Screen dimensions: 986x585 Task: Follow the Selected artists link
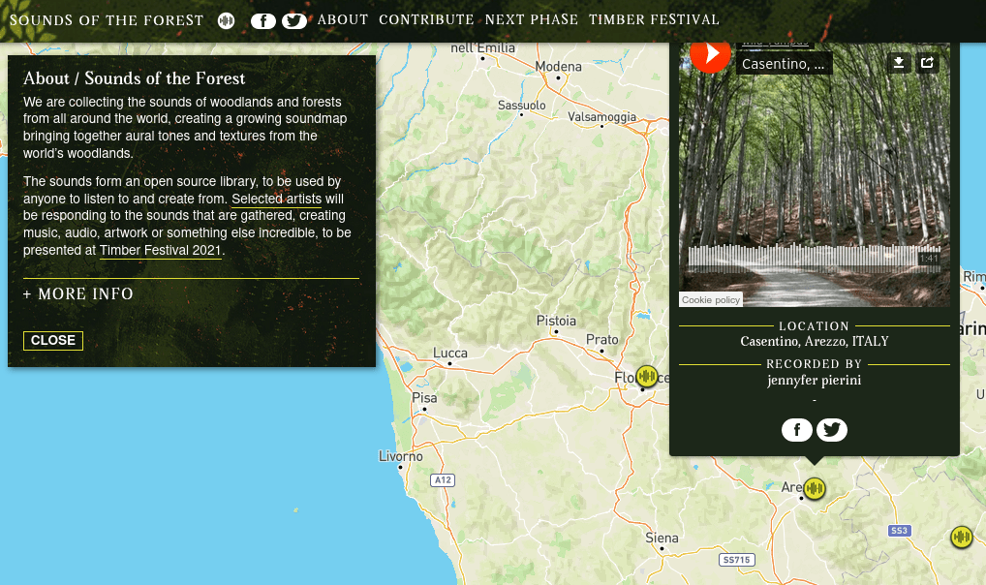tap(276, 199)
